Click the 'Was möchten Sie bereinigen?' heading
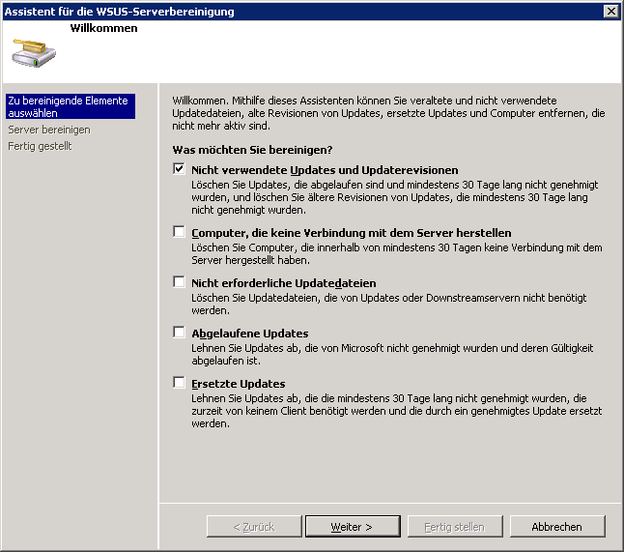The width and height of the screenshot is (624, 552). 252,150
